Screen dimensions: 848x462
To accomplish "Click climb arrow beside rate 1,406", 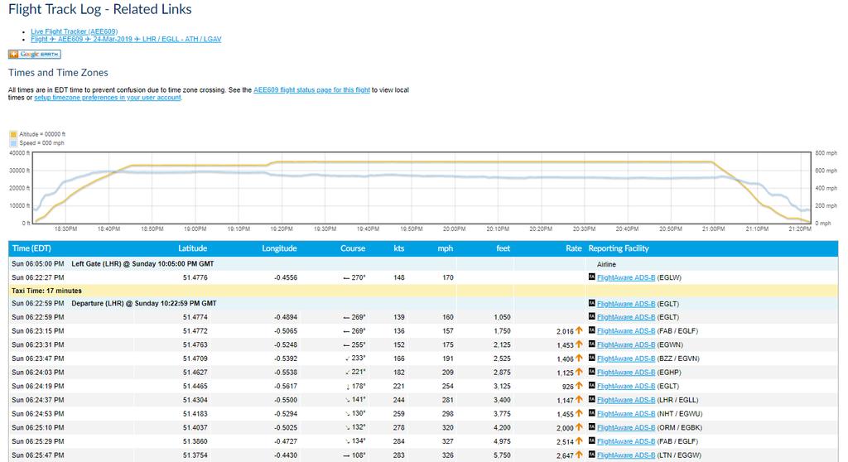I will (579, 358).
